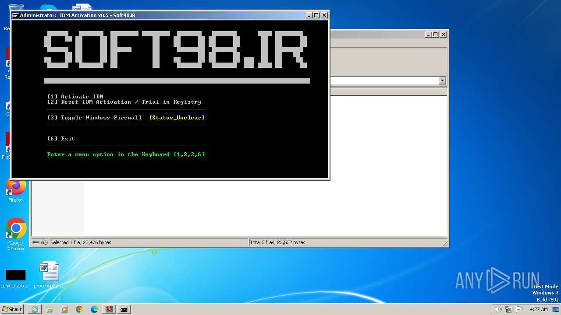Click the drive icon in archive status bar
This screenshot has width=561, height=315.
[36, 242]
